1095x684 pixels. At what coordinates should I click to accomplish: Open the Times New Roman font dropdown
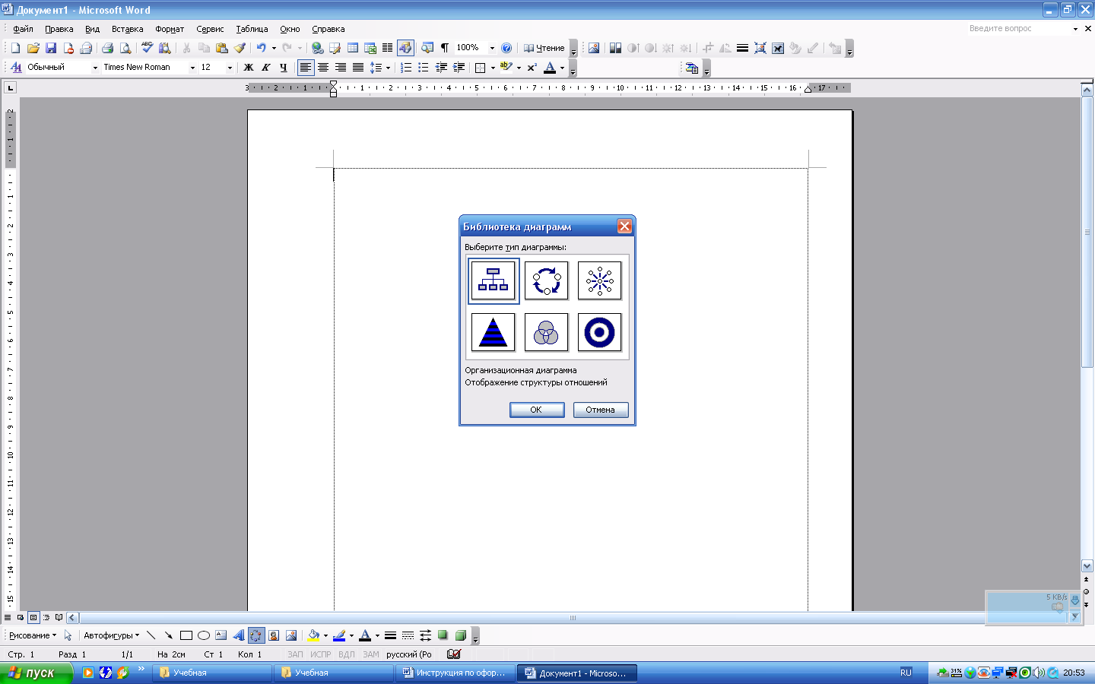[192, 67]
